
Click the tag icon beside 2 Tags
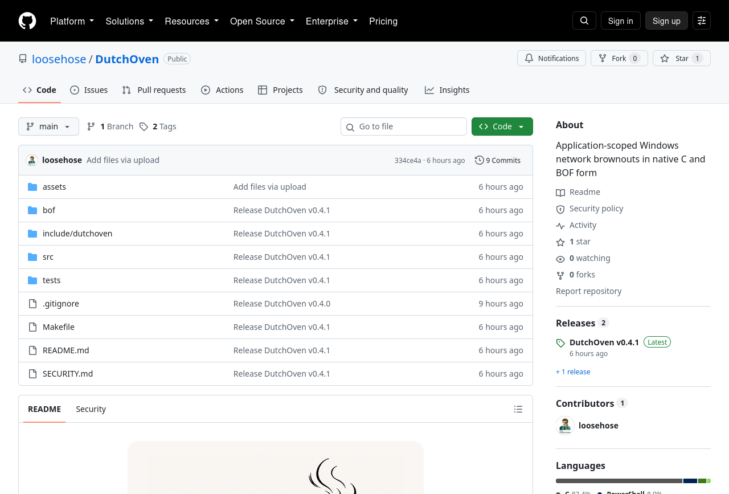coord(144,126)
